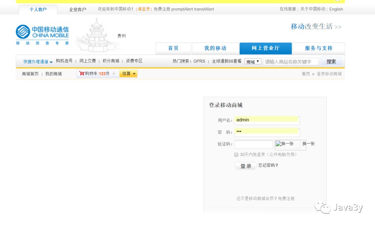
Task: Open 我的商城 link
Action: (x=53, y=74)
